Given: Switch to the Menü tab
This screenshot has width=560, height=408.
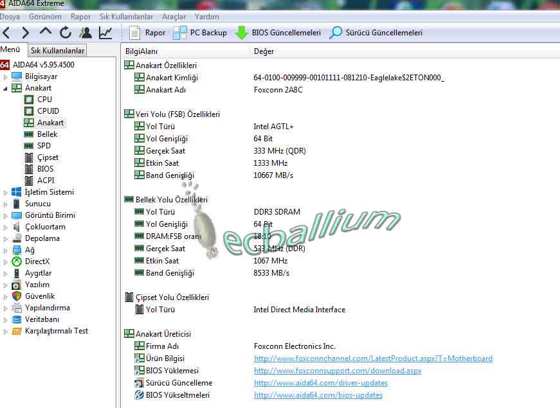Looking at the screenshot, I should [10, 49].
